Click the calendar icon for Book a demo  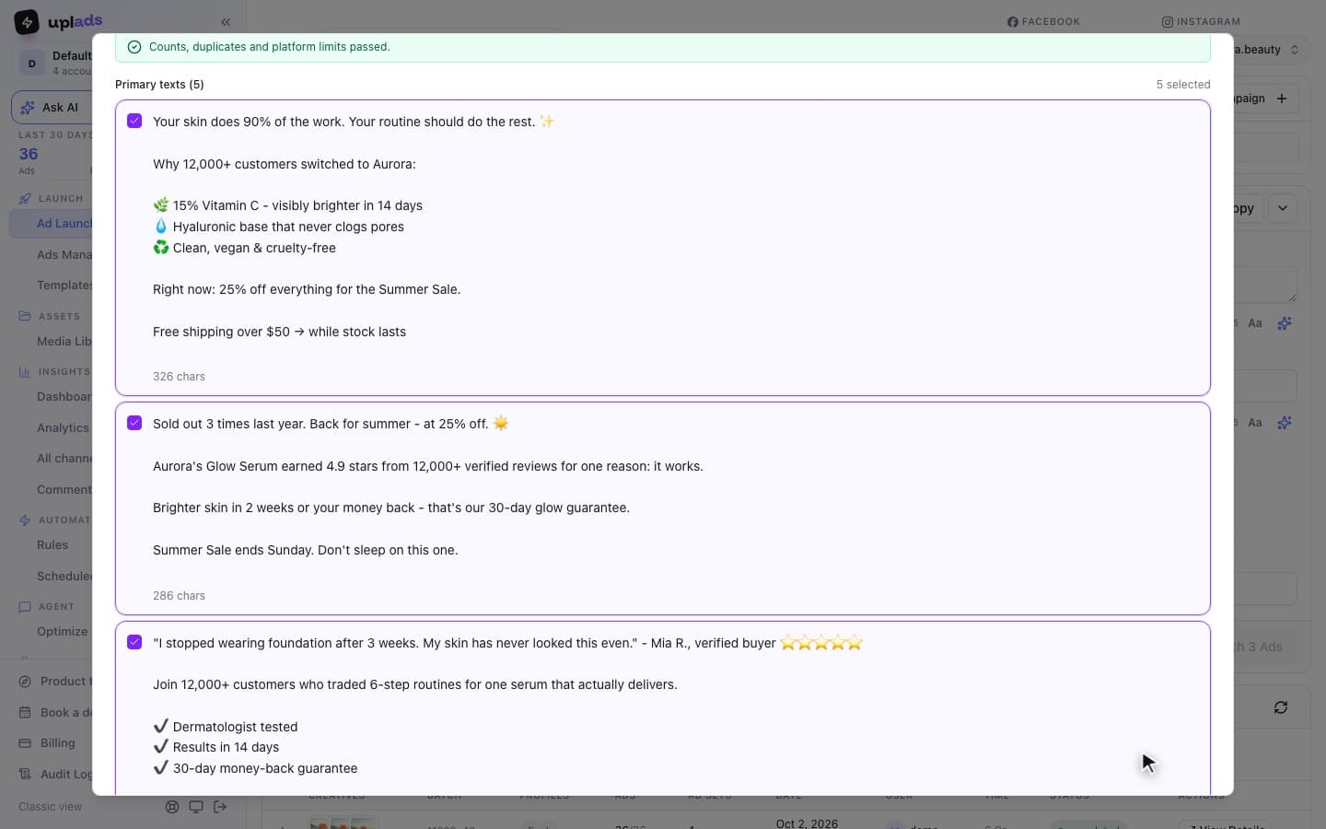[x=25, y=712]
